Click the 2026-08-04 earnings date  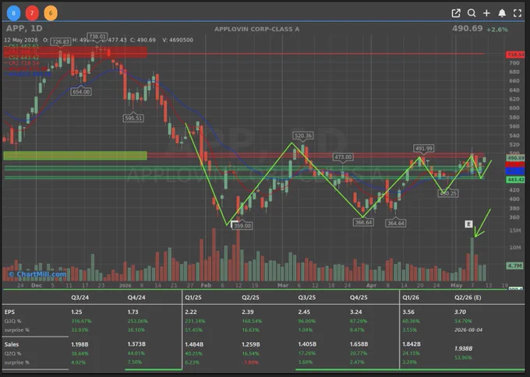(x=468, y=329)
